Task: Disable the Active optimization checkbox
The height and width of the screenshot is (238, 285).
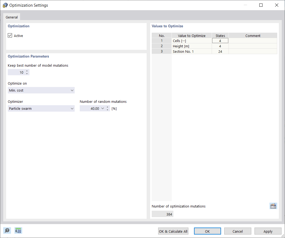Action: click(10, 35)
